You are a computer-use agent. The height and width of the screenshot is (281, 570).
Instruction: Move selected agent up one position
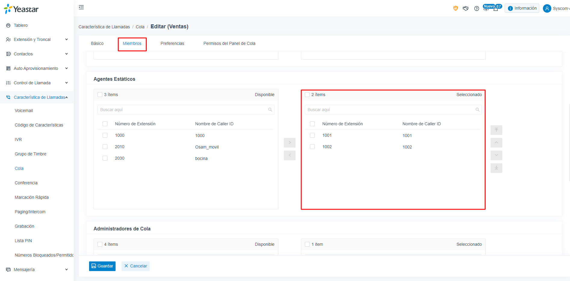pos(496,143)
